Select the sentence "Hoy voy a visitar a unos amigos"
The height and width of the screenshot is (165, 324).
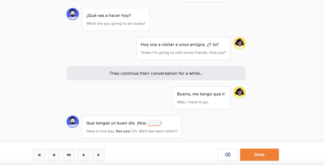pos(173,44)
